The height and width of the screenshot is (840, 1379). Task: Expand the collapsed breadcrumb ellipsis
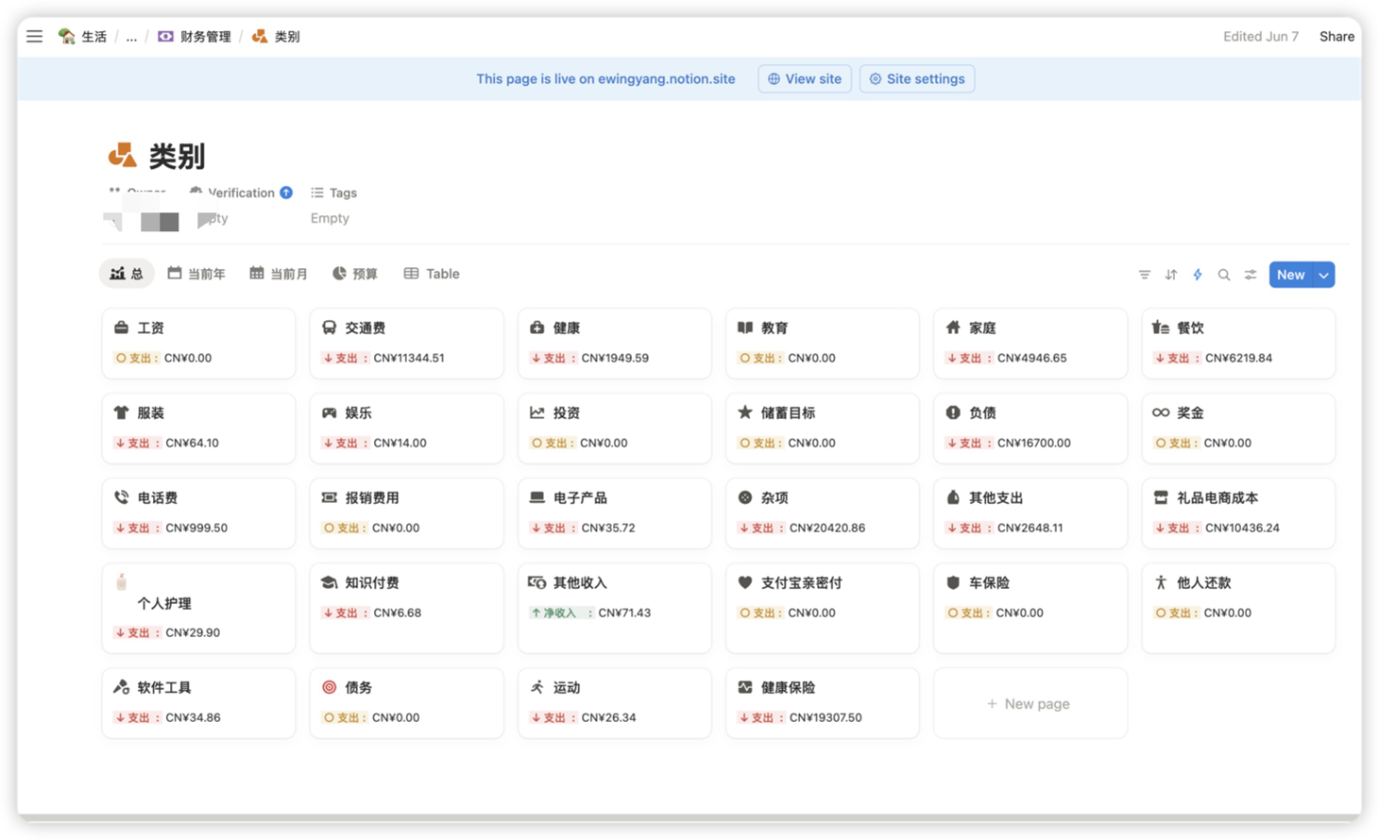point(131,36)
